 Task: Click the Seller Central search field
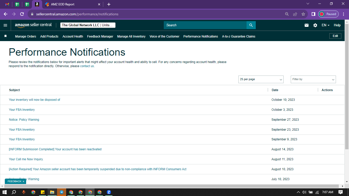(x=205, y=25)
